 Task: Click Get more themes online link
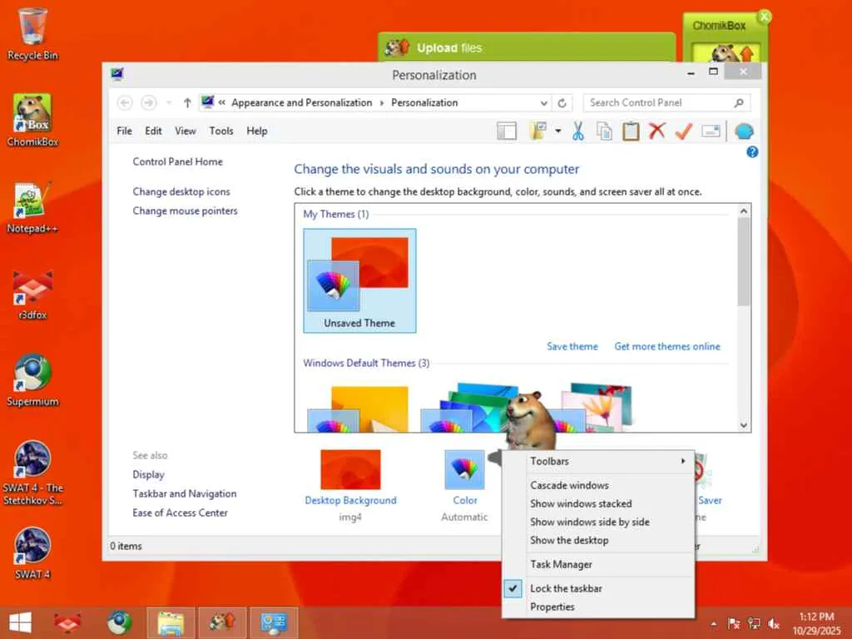[x=667, y=347]
